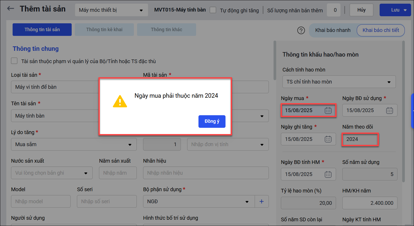Click the back arrow icon
Image resolution: width=414 pixels, height=226 pixels.
coord(11,9)
